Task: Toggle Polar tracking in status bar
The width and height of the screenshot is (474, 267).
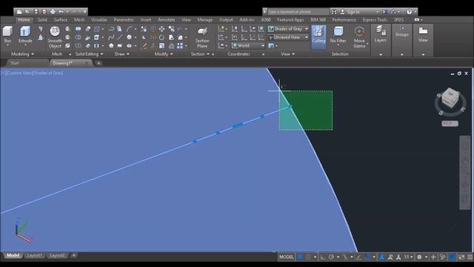Action: (331, 257)
